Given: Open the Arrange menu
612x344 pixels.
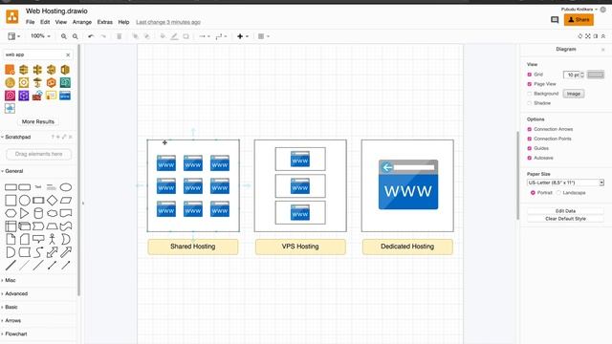Looking at the screenshot, I should click(82, 22).
